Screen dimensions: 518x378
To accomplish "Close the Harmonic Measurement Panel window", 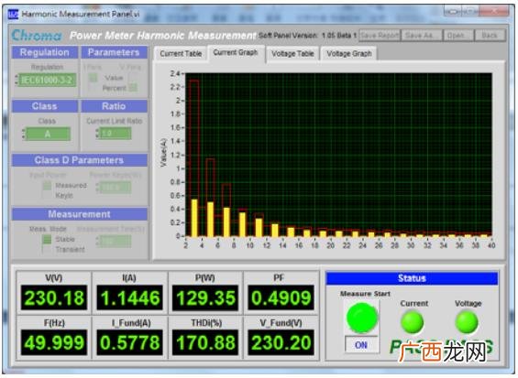I will [493, 12].
